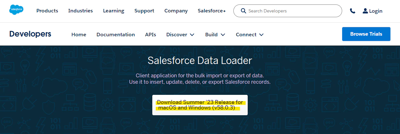Open the Learning menu
Image resolution: width=400 pixels, height=134 pixels.
click(x=114, y=11)
